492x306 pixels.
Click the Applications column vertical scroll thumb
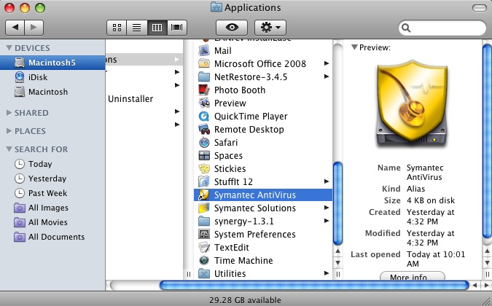337,203
